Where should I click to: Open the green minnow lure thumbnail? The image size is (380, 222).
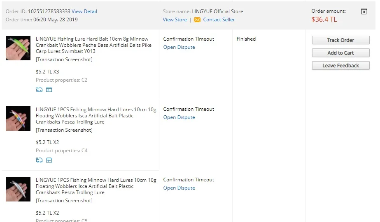[x=18, y=48]
